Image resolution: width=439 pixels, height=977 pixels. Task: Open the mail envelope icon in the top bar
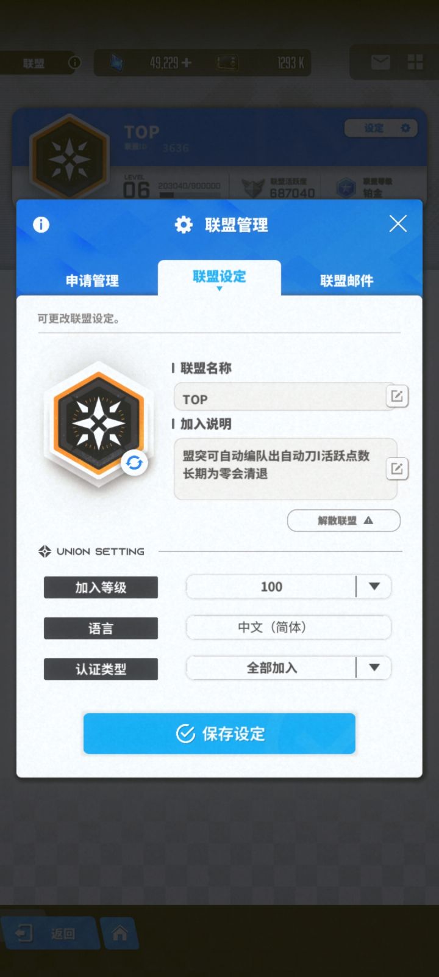(x=380, y=62)
